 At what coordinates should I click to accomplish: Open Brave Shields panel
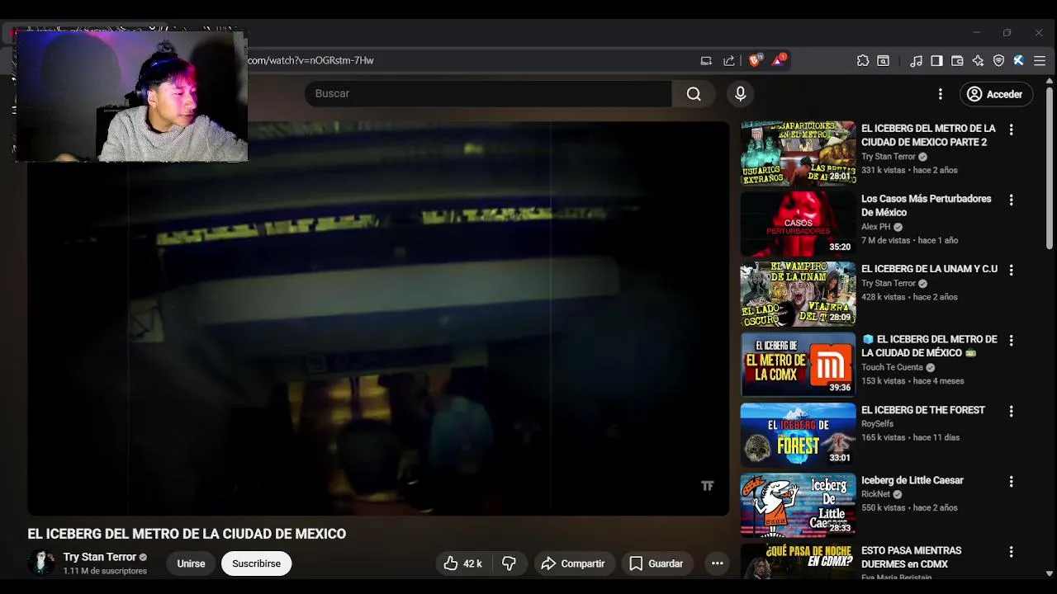pos(755,60)
